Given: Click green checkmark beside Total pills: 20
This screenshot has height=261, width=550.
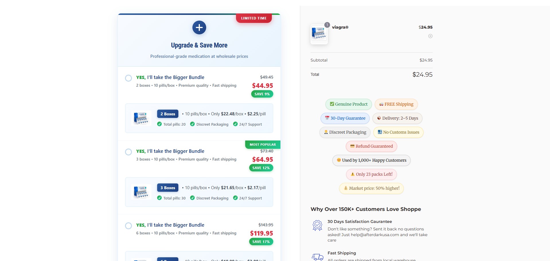Looking at the screenshot, I should pos(159,124).
